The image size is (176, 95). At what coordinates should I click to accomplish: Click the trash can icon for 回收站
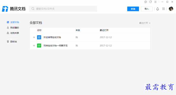(8, 42)
